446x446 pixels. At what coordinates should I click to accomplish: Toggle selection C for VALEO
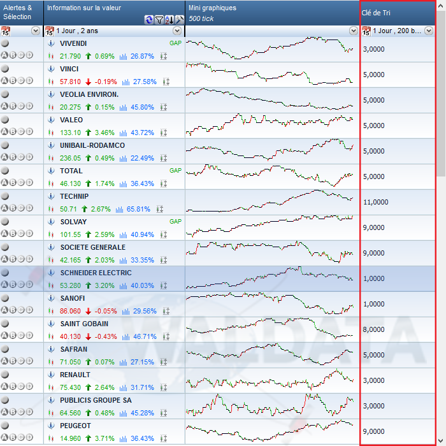coord(21,131)
